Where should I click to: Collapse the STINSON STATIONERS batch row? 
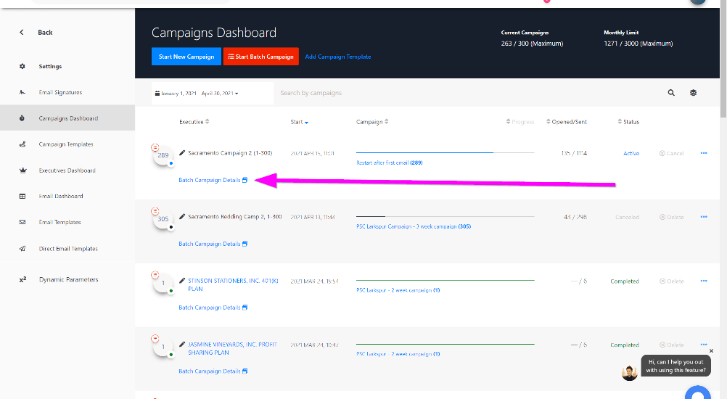(155, 274)
